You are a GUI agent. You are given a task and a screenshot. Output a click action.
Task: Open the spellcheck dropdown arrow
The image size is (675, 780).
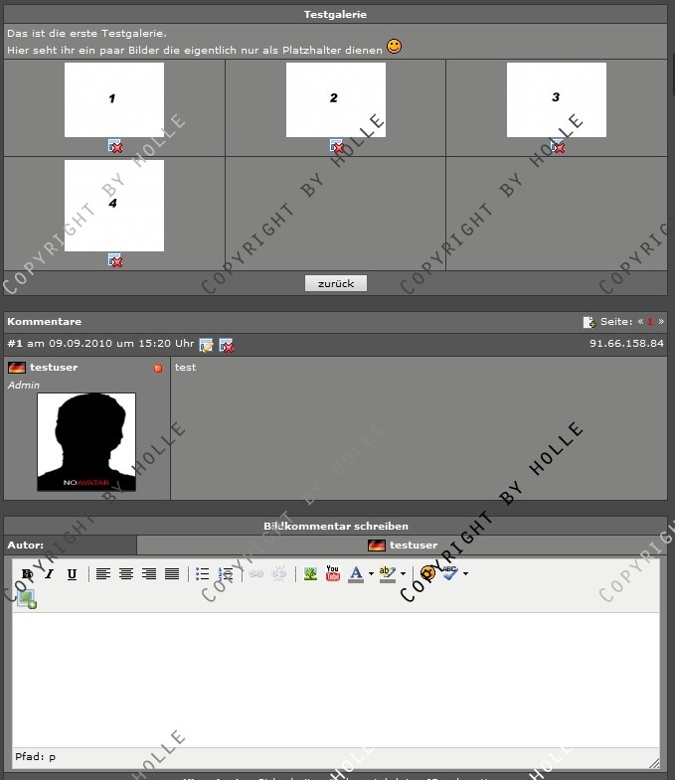click(465, 574)
